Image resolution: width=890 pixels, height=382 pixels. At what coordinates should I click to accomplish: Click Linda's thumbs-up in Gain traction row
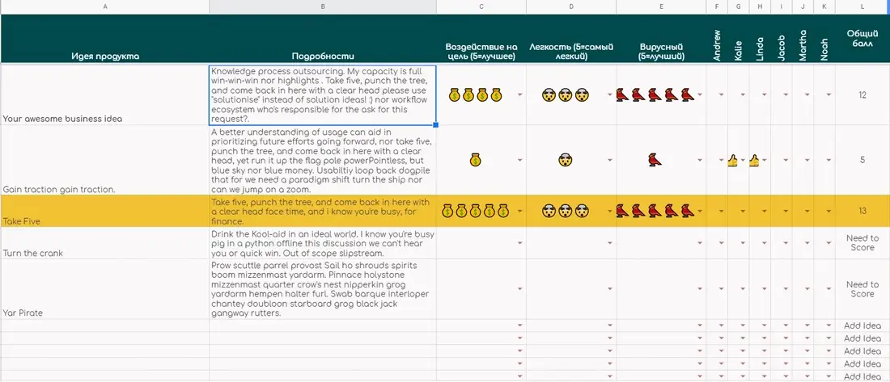point(754,161)
